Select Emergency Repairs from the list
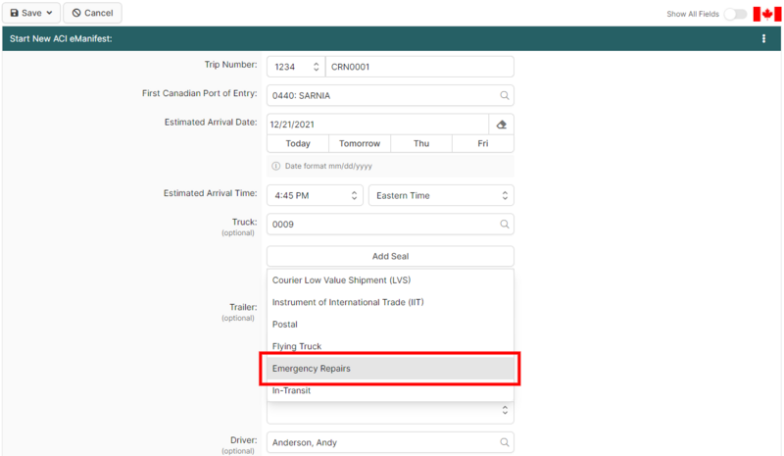Image resolution: width=784 pixels, height=456 pixels. point(390,369)
